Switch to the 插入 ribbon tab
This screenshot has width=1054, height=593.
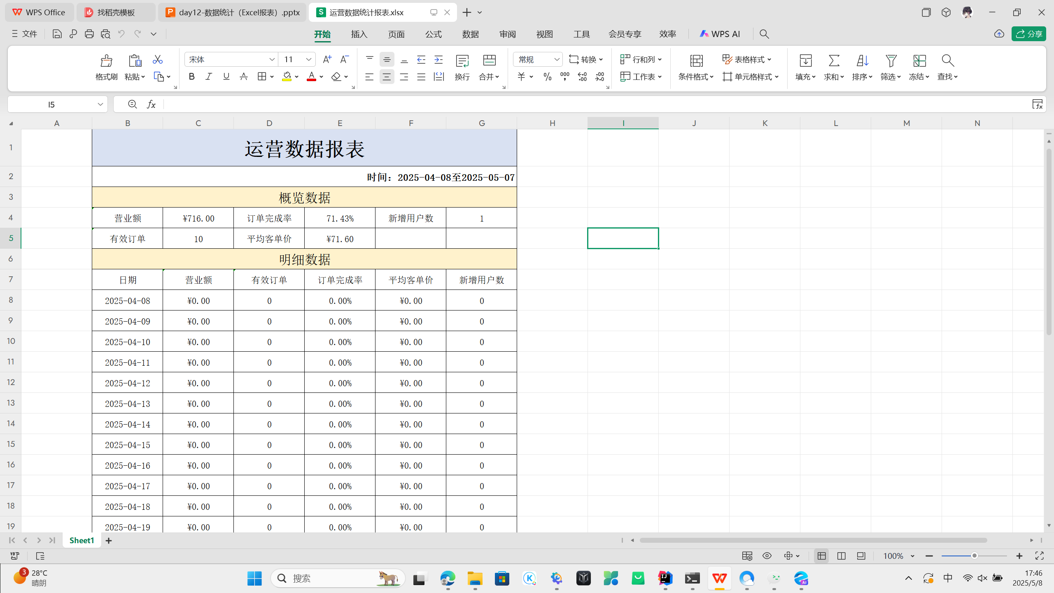359,34
